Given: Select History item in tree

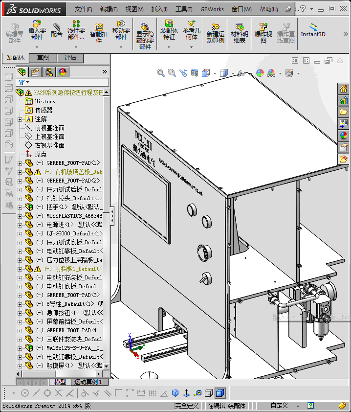Looking at the screenshot, I should coord(45,101).
